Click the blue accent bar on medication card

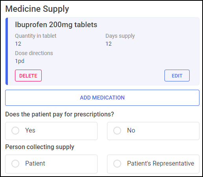(7, 51)
